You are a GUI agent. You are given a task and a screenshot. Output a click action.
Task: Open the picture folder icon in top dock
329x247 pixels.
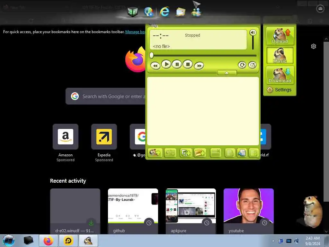[181, 12]
